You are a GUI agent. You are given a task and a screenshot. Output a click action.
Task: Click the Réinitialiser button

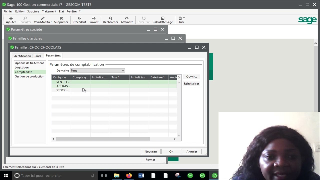(x=191, y=84)
